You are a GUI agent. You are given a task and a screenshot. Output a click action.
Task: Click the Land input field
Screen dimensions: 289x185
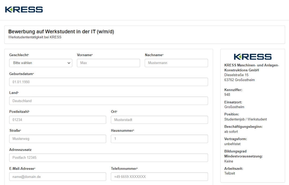tap(109, 101)
